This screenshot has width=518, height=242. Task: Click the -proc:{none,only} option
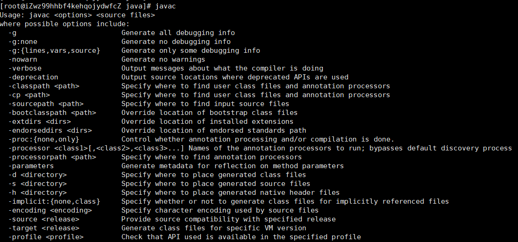click(44, 139)
